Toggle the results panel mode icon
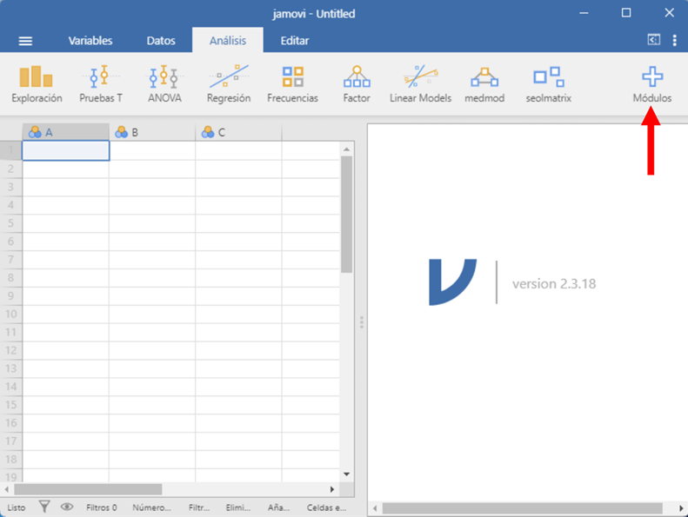 (x=653, y=40)
